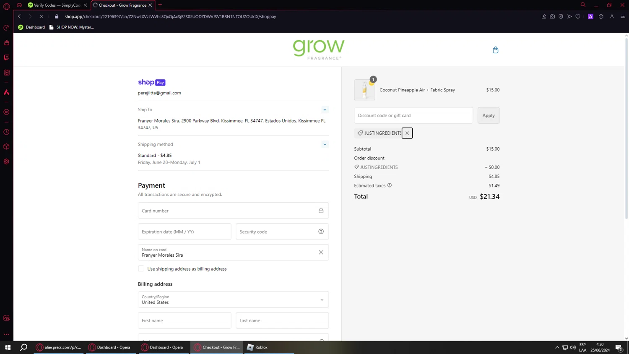Remove the JUSTINGREDIENTS discount code
This screenshot has height=354, width=629.
[x=407, y=133]
